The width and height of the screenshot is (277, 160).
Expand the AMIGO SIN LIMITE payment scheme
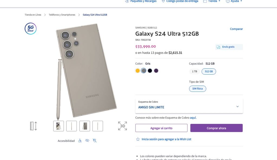point(237,106)
